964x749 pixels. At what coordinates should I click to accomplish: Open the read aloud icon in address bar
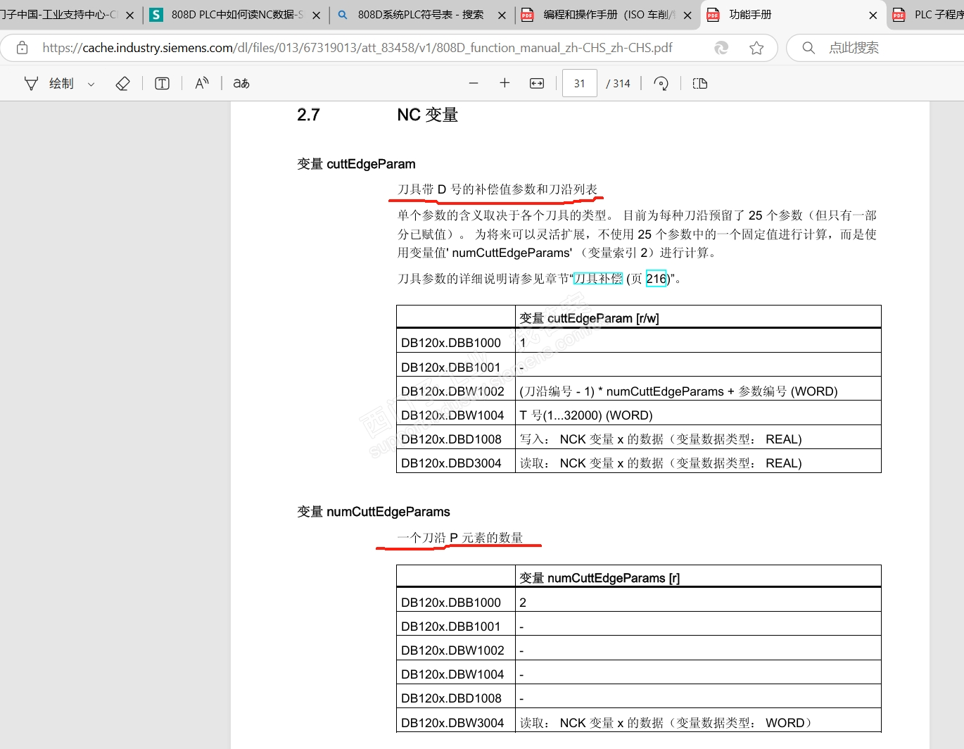(x=721, y=48)
